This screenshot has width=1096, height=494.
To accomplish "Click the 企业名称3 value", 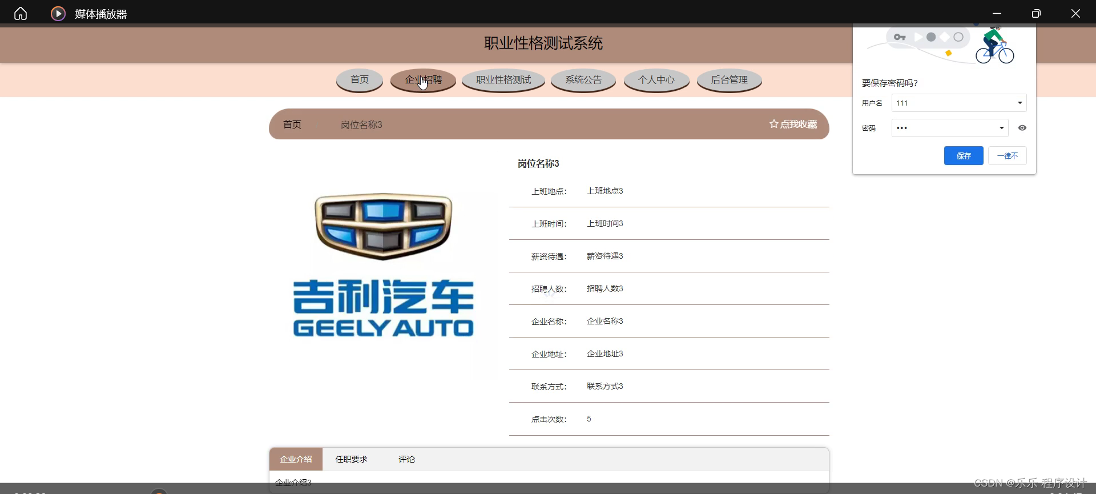I will [x=605, y=321].
